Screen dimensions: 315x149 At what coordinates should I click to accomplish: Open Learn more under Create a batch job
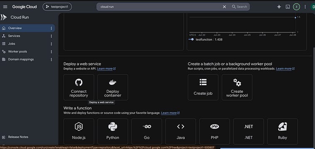[285, 69]
